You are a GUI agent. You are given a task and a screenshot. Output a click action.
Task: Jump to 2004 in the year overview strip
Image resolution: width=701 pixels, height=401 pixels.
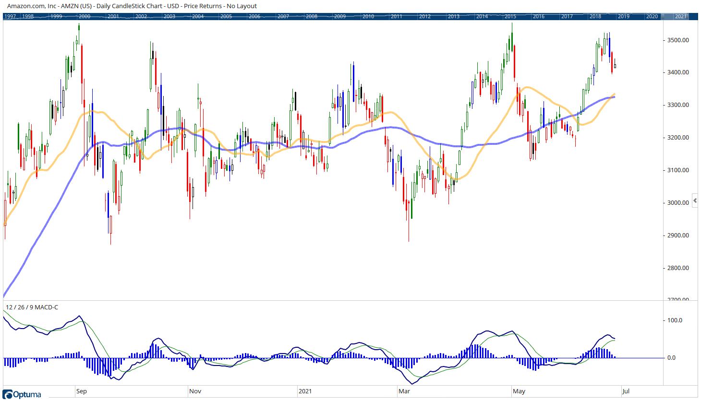(x=198, y=16)
